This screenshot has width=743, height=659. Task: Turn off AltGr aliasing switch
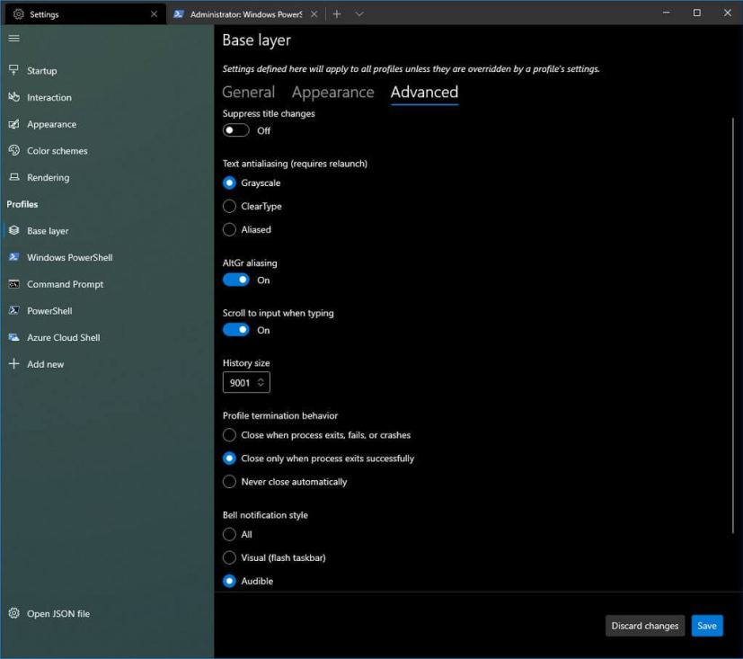pyautogui.click(x=236, y=281)
